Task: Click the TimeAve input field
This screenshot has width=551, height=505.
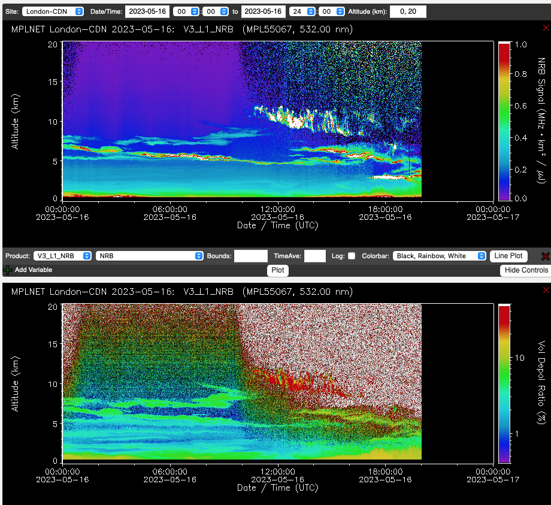Action: [314, 256]
